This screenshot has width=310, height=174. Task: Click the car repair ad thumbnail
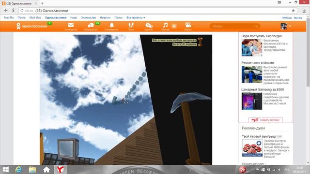click(x=252, y=74)
